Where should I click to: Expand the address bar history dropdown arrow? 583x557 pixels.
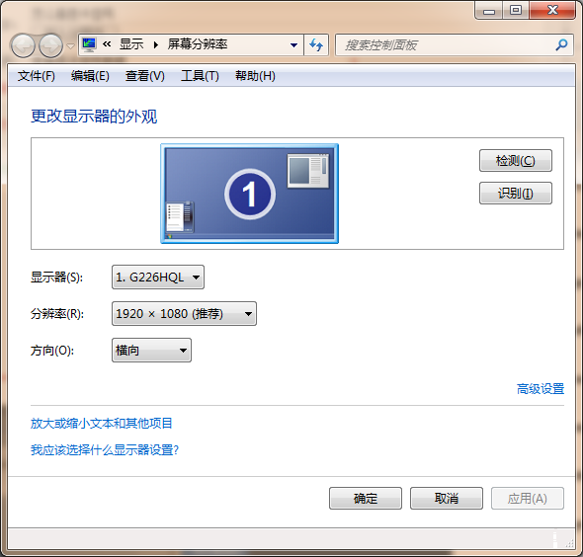(x=293, y=45)
